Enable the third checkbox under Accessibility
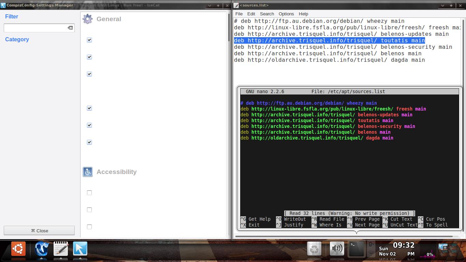 (x=89, y=227)
